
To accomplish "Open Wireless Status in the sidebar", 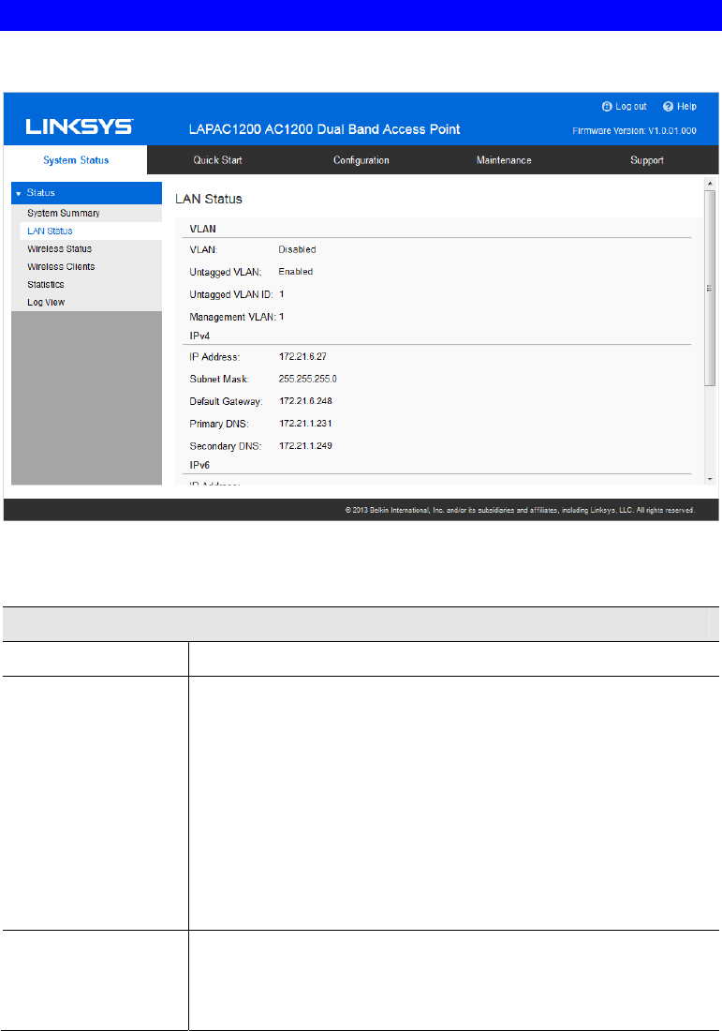I will [x=59, y=248].
